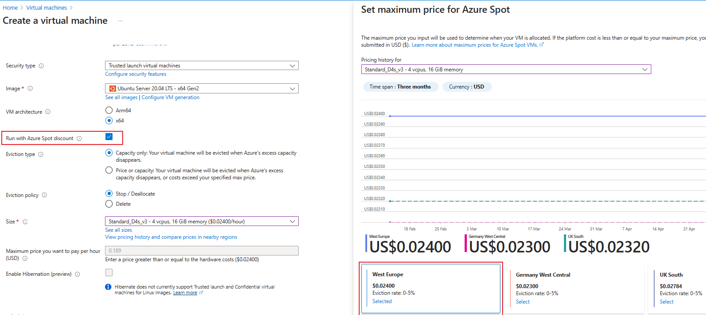Viewport: 706px width, 315px height.
Task: Click the Eviction policy info icon
Action: [45, 195]
